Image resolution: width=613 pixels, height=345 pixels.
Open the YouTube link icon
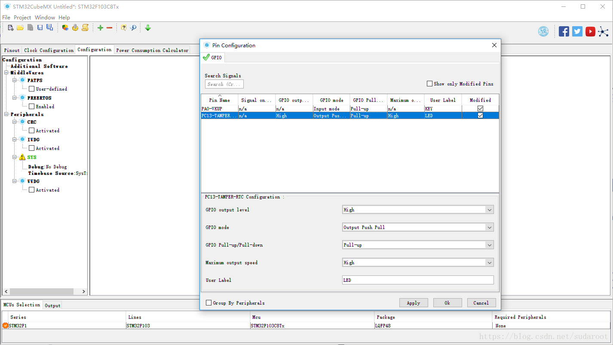click(590, 31)
